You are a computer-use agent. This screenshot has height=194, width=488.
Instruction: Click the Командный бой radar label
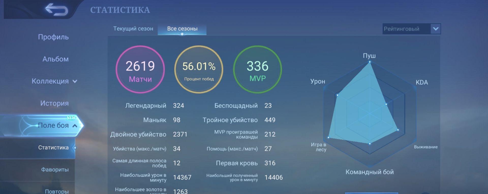pos(369,172)
